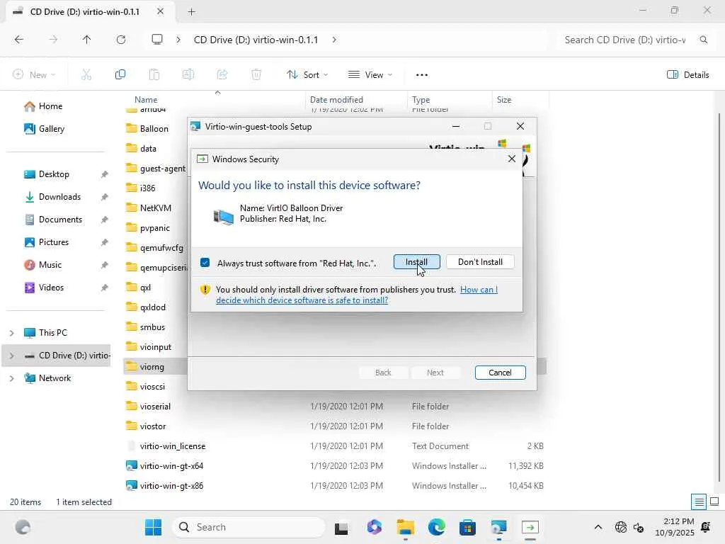Expand This PC tree node
Image resolution: width=725 pixels, height=544 pixels.
coord(11,333)
